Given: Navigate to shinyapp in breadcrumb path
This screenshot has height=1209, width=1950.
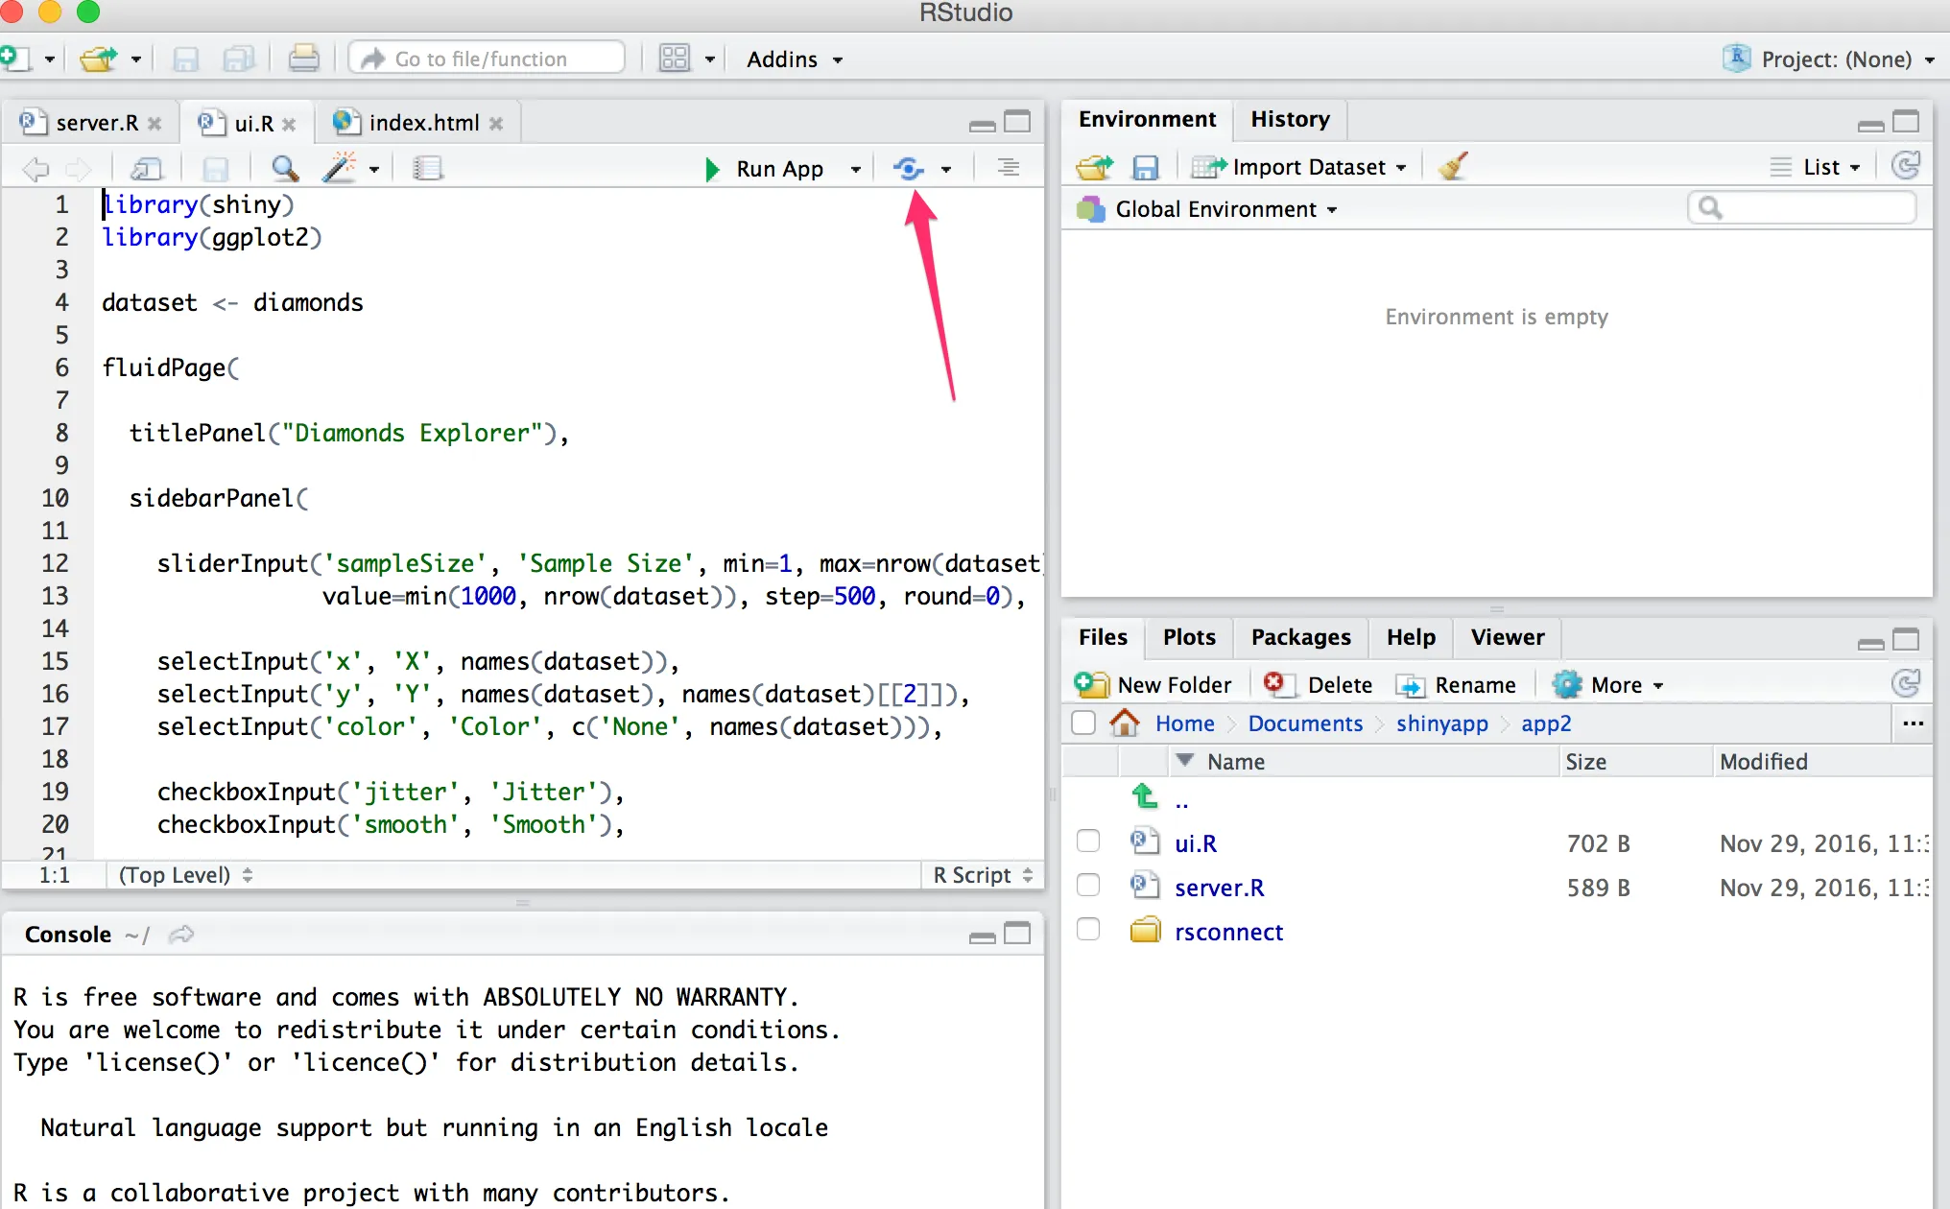Looking at the screenshot, I should point(1441,723).
